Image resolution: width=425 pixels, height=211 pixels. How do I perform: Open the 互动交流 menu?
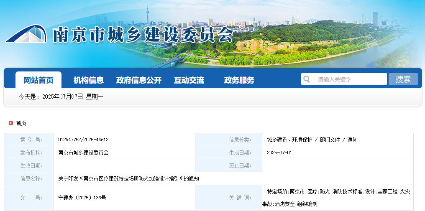[x=189, y=80]
